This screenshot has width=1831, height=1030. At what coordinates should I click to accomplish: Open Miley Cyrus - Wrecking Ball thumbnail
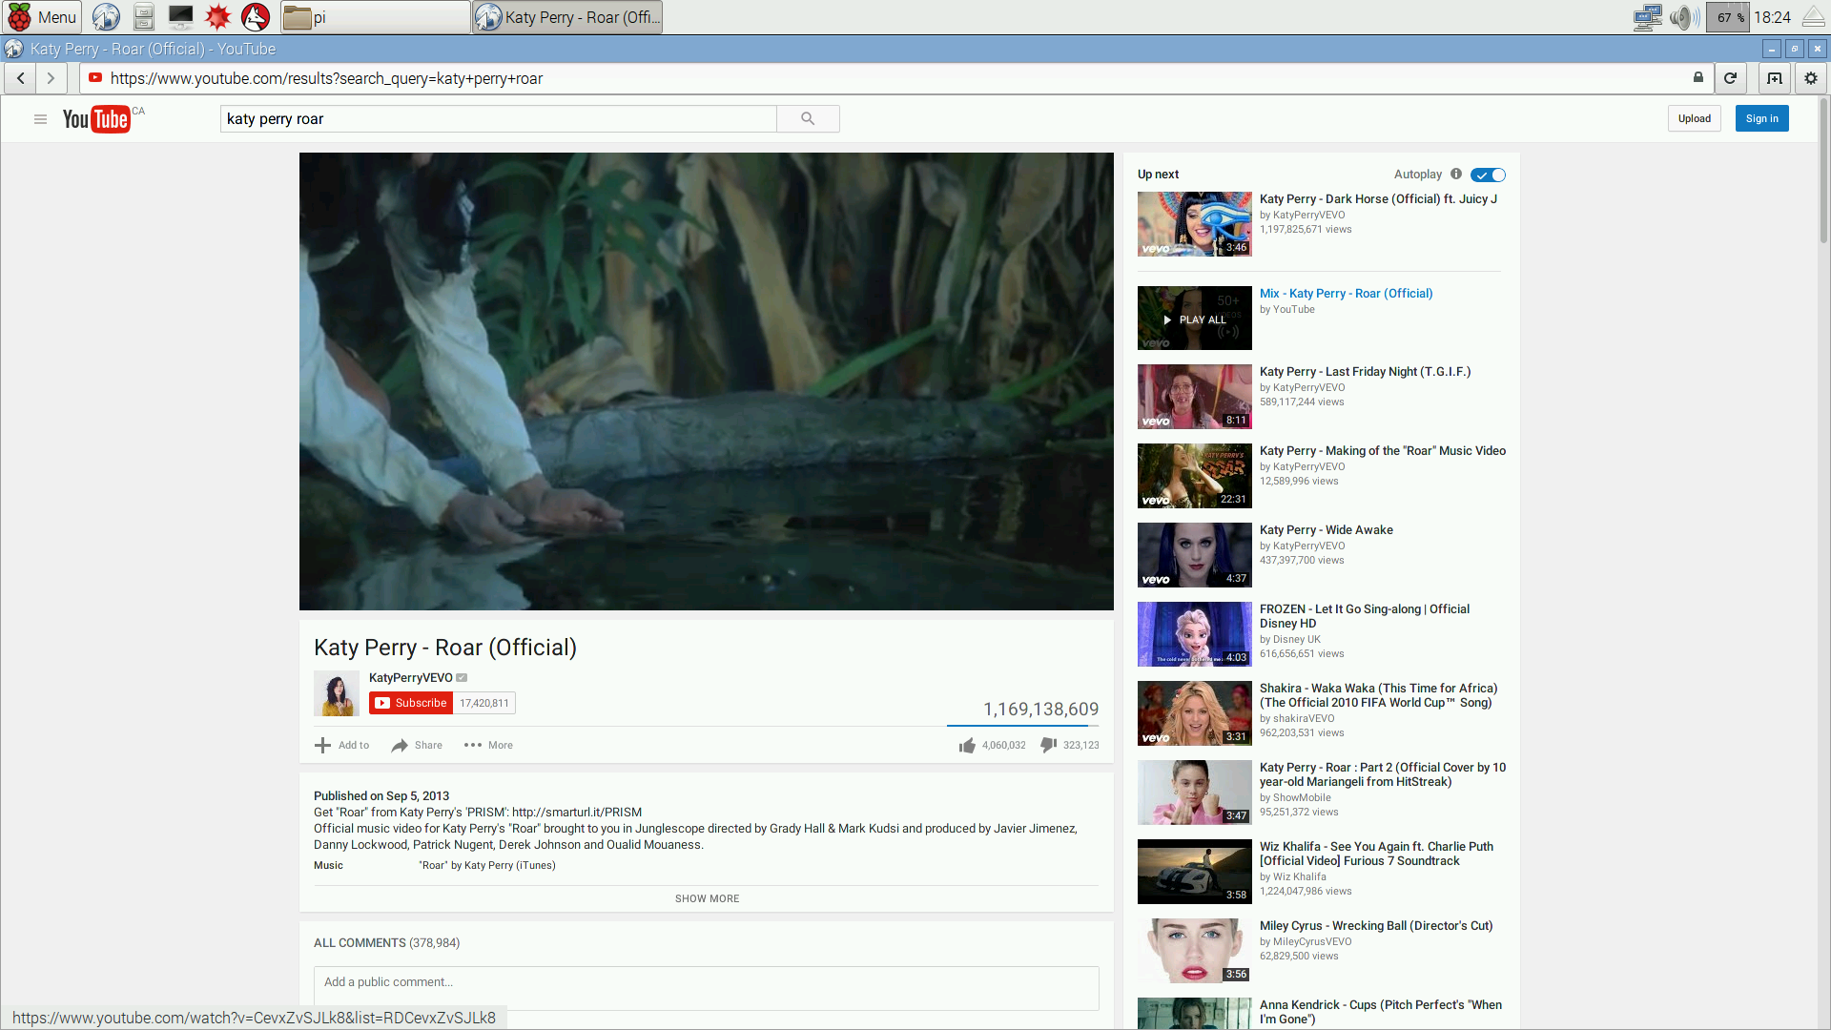click(x=1194, y=951)
